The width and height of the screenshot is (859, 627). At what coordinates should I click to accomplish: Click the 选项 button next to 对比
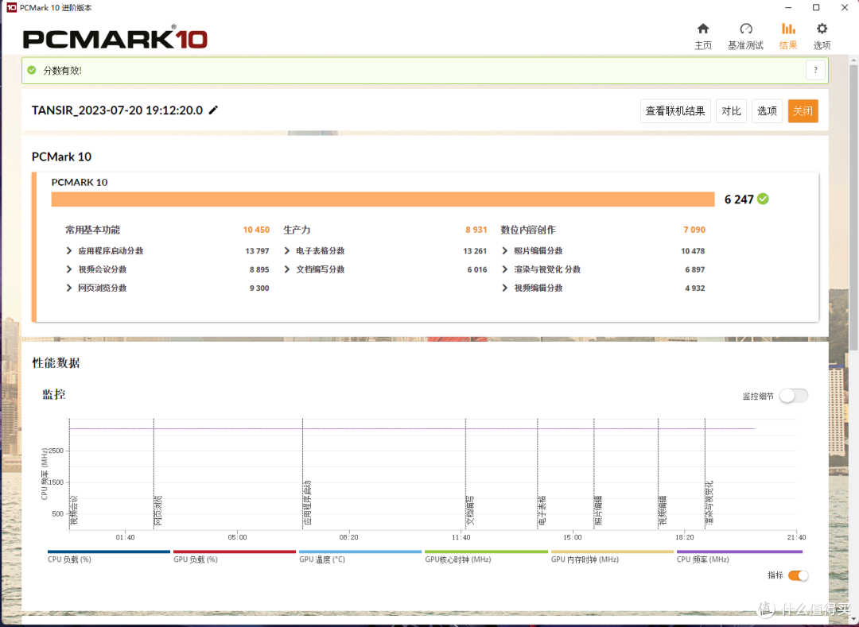(x=767, y=111)
